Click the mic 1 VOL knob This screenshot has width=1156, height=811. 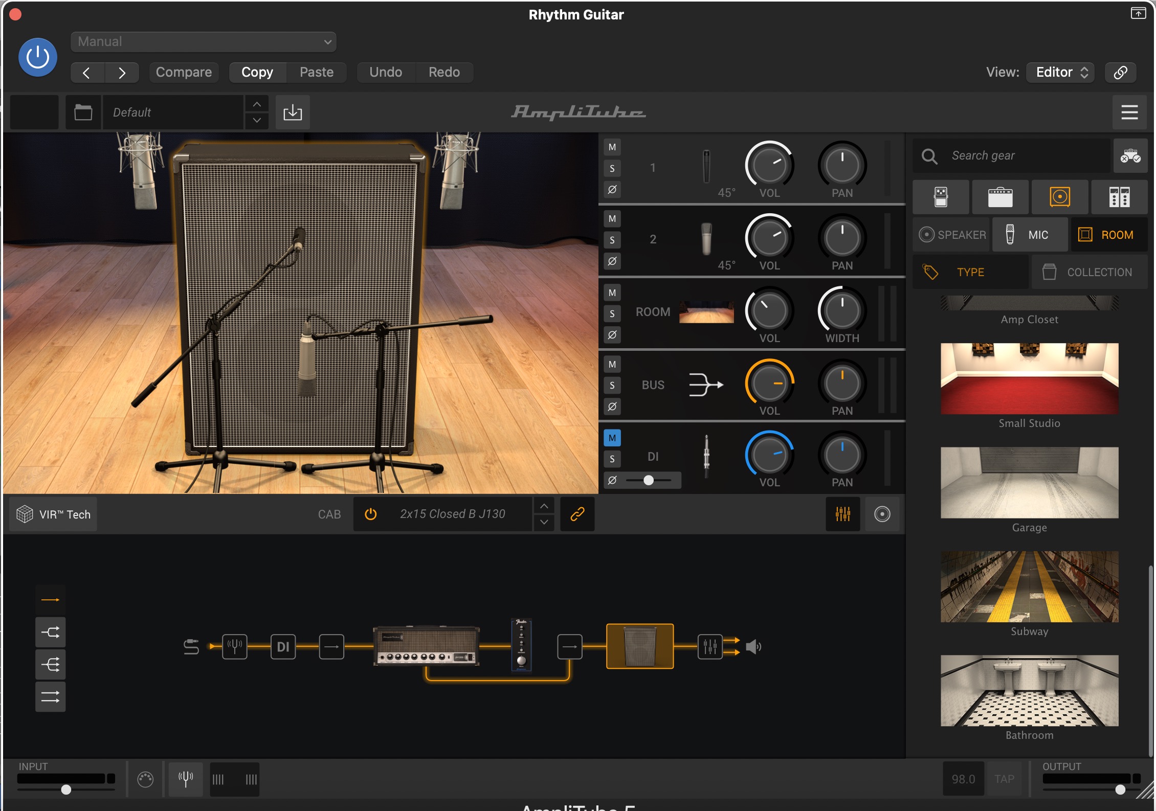(769, 165)
